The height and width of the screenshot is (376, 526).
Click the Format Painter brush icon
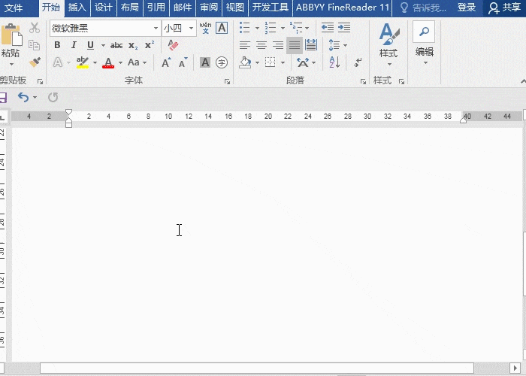[x=35, y=62]
